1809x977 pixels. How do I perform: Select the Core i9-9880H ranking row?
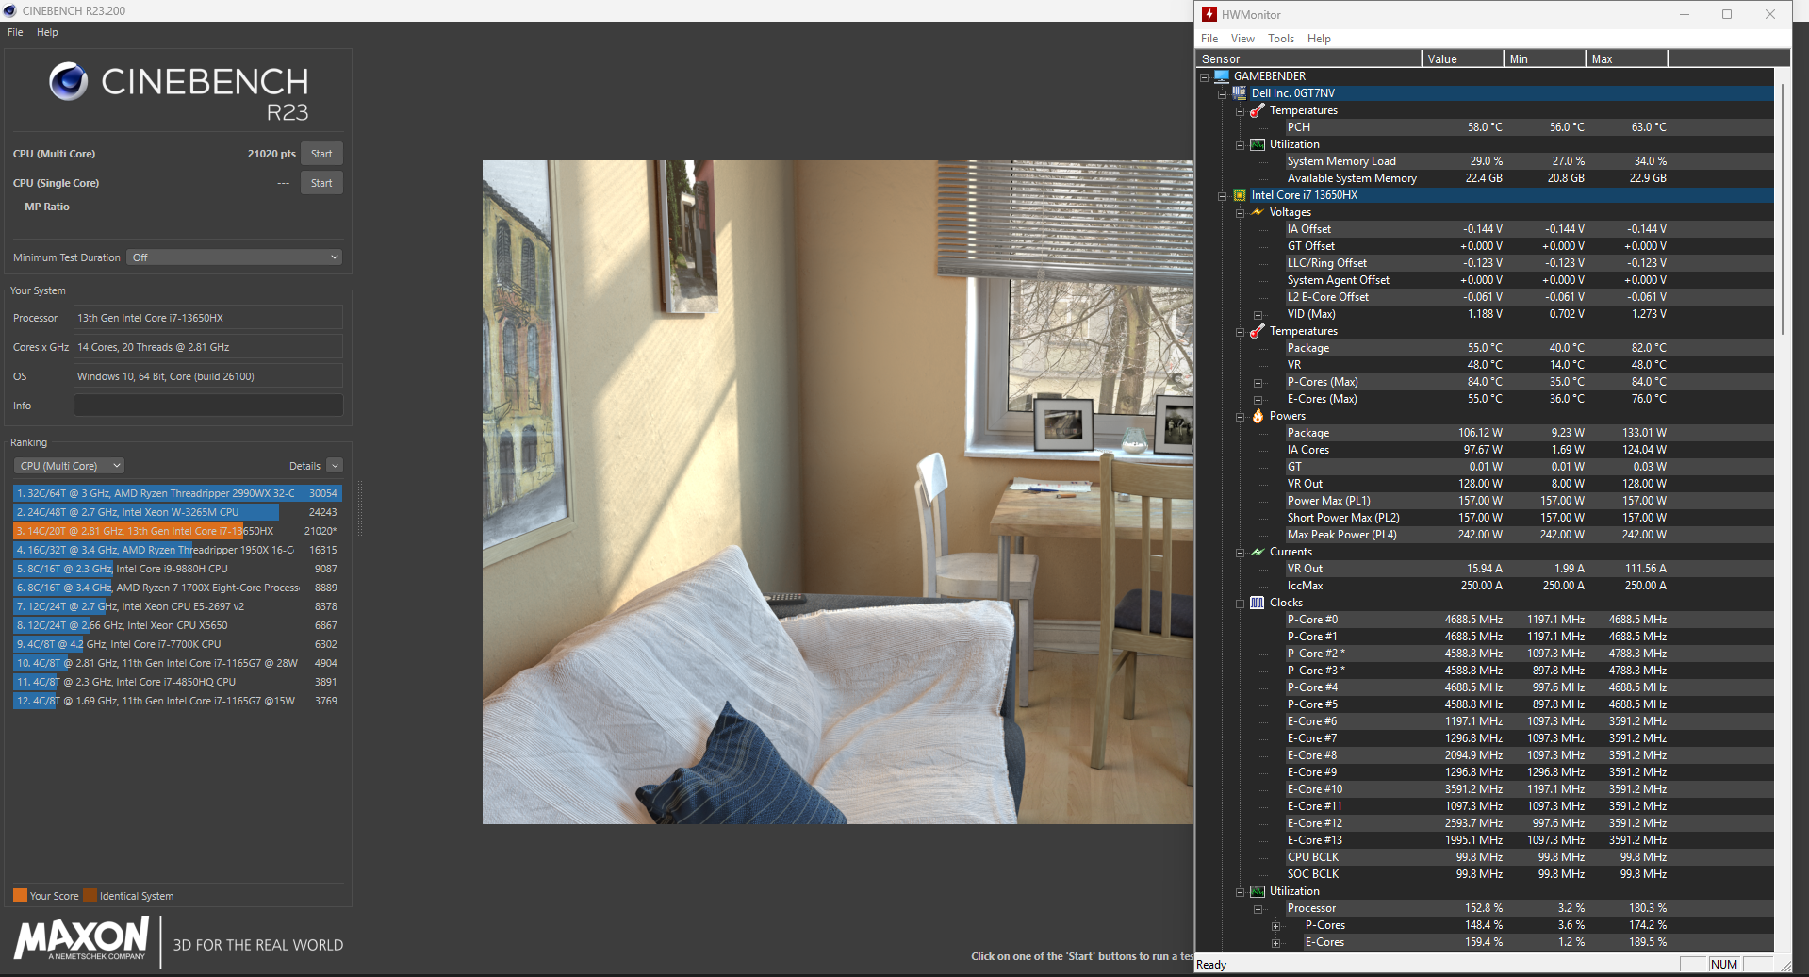pos(177,569)
